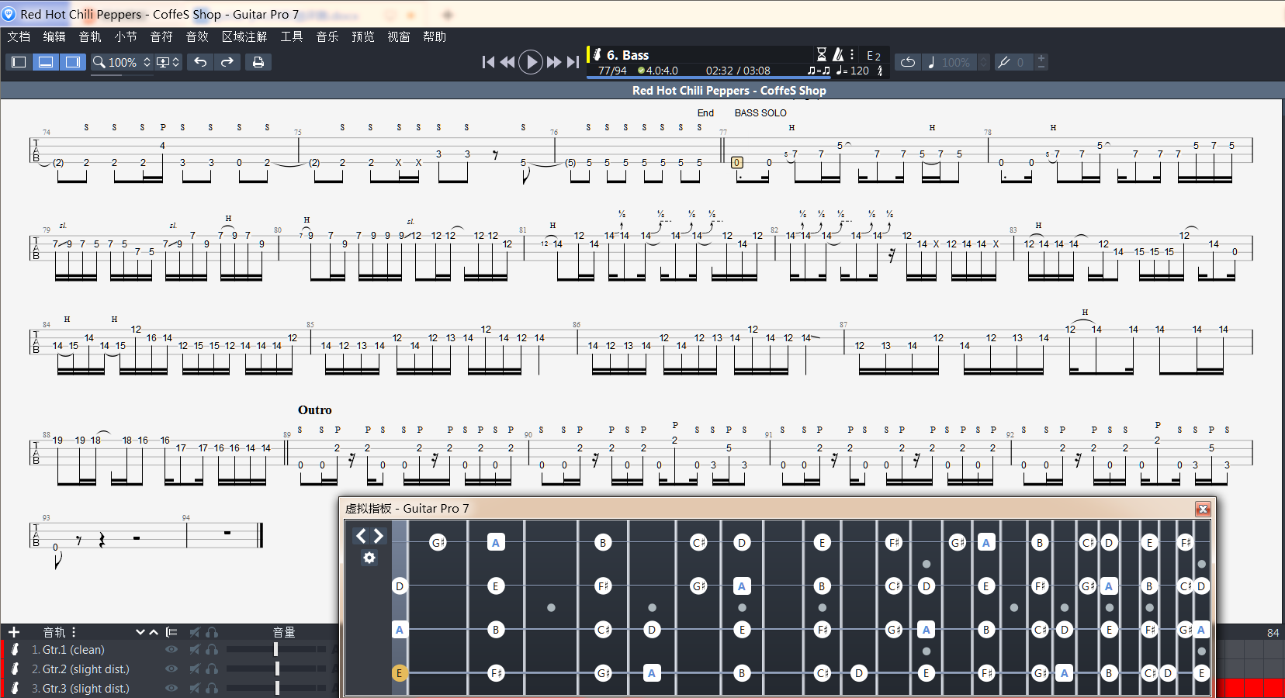Undo the last action
Screen dimensions: 1285x698
200,62
